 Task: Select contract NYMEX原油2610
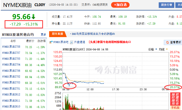coord(11,106)
